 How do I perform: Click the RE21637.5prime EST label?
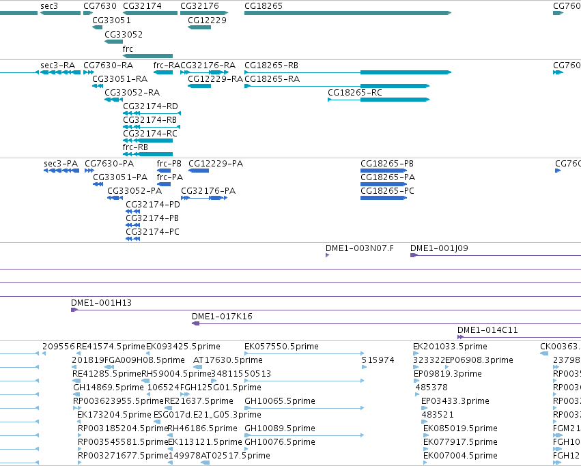[199, 401]
